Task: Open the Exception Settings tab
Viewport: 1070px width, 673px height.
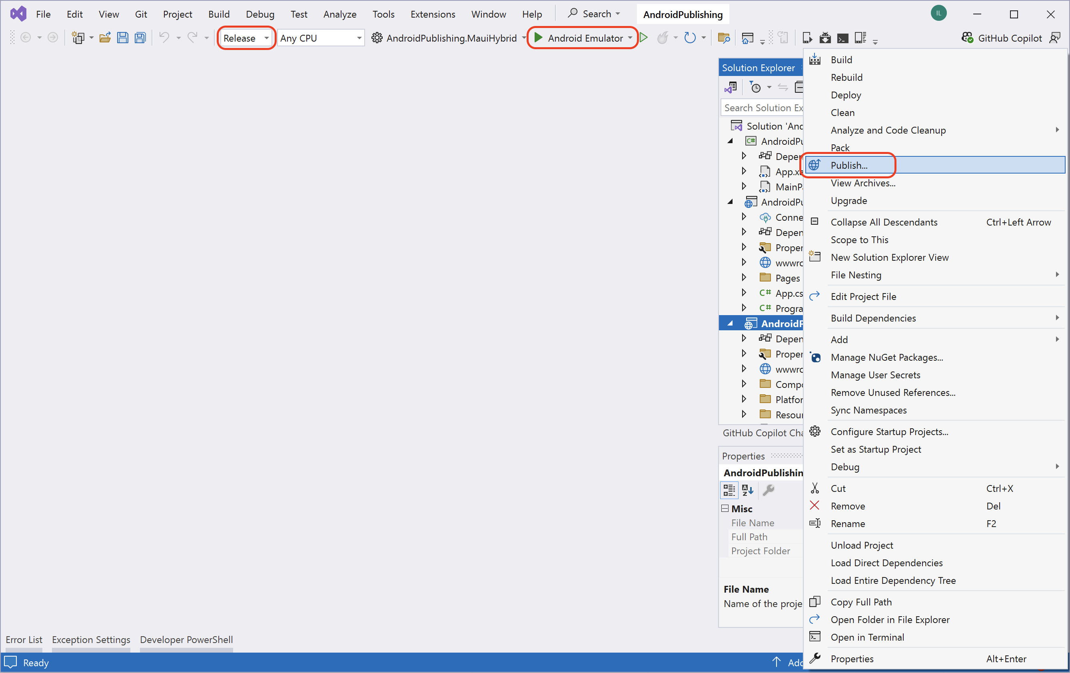Action: pyautogui.click(x=91, y=640)
